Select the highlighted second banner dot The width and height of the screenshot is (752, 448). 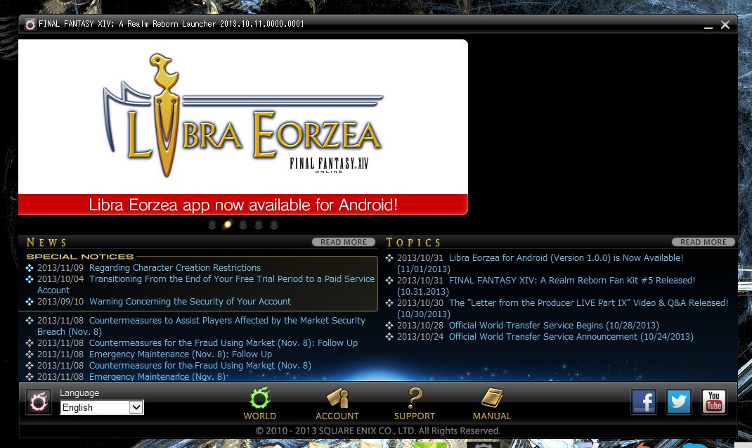coord(227,224)
